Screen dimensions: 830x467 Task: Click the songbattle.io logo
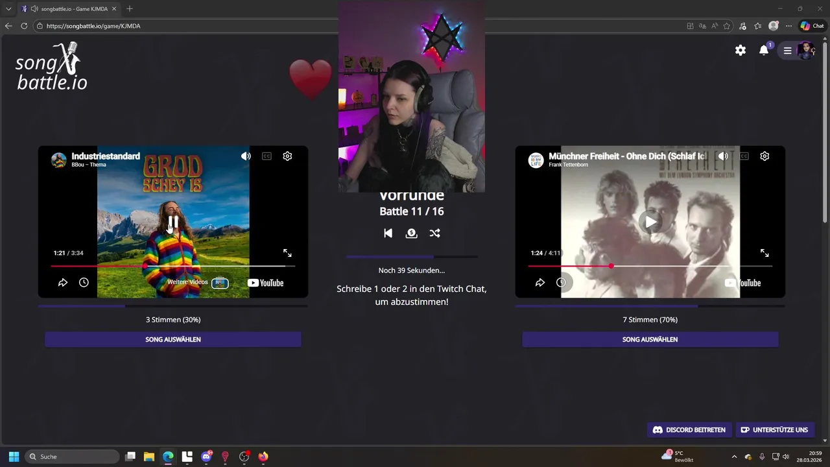51,66
